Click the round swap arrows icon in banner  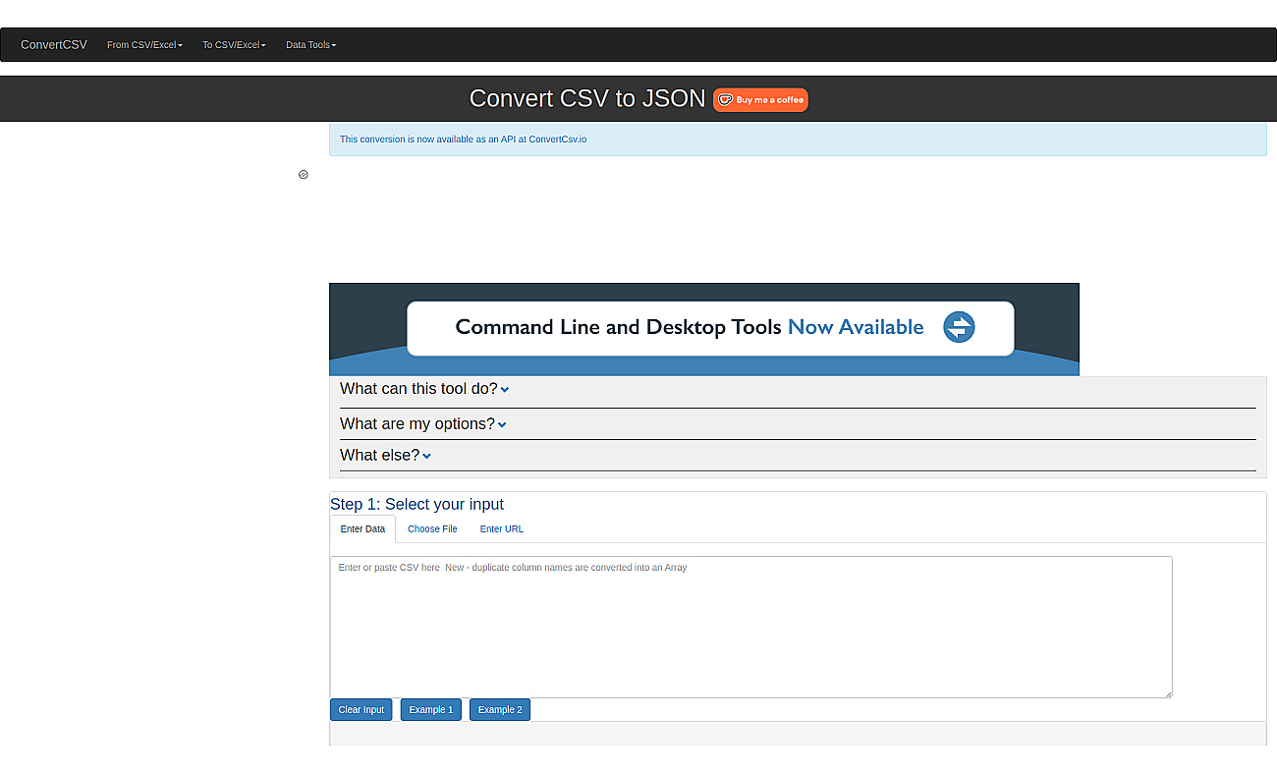click(x=959, y=327)
